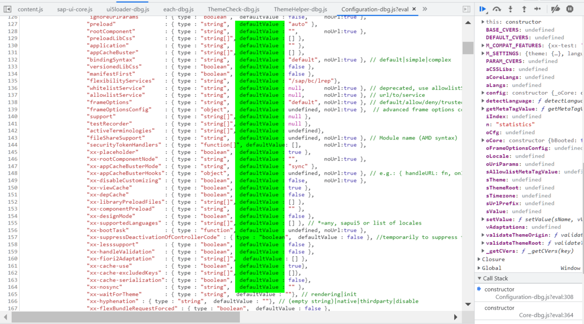584x324 pixels.
Task: Expand the oCore constructor variable
Action: [483, 140]
